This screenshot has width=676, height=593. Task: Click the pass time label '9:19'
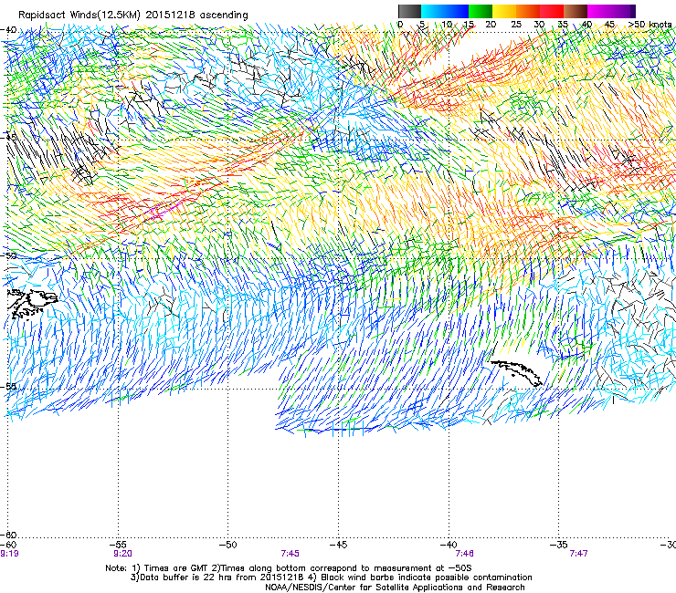point(9,554)
